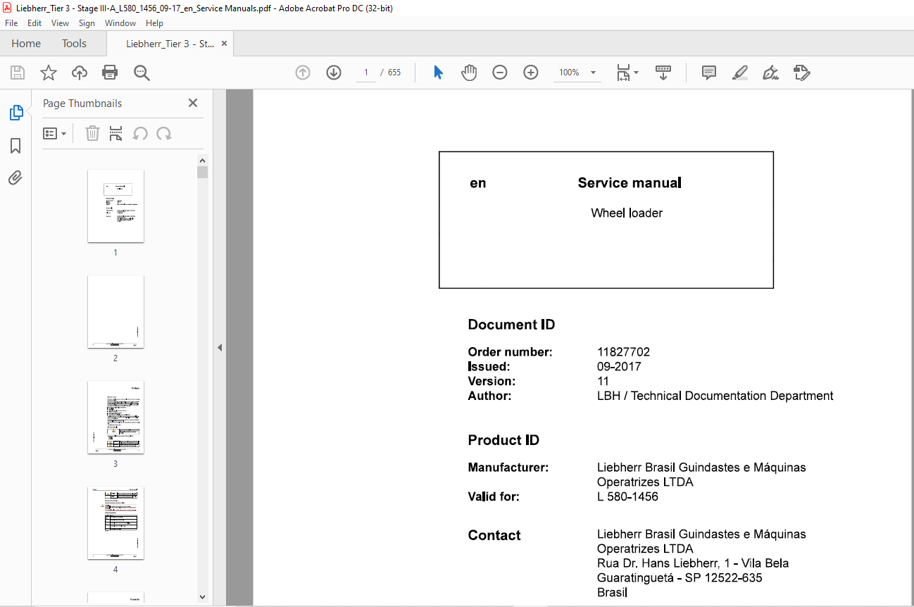Rotate page counterclockwise
This screenshot has width=914, height=607.
tap(141, 133)
